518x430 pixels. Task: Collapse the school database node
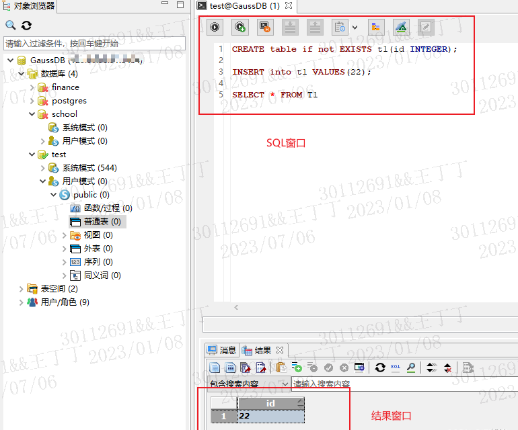pos(32,114)
